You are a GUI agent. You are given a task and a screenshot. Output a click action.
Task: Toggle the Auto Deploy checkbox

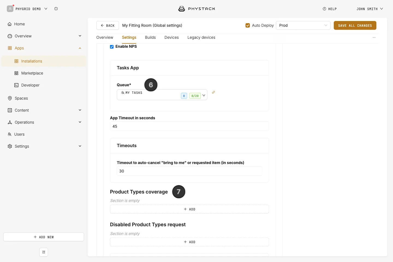pos(248,25)
